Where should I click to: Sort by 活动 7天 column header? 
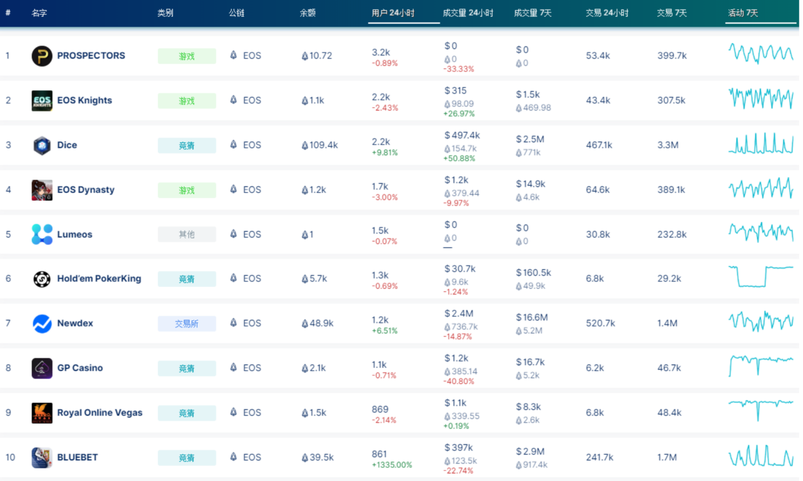(743, 13)
